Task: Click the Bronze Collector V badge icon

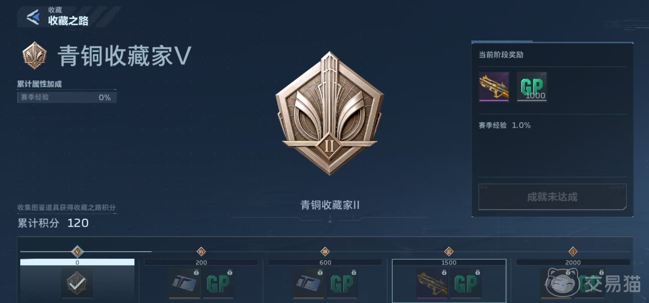Action: pos(35,55)
